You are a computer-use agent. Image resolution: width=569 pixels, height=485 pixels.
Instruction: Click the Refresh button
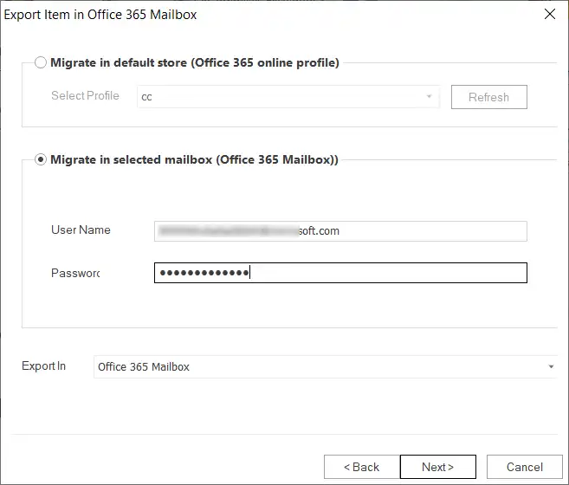click(488, 97)
